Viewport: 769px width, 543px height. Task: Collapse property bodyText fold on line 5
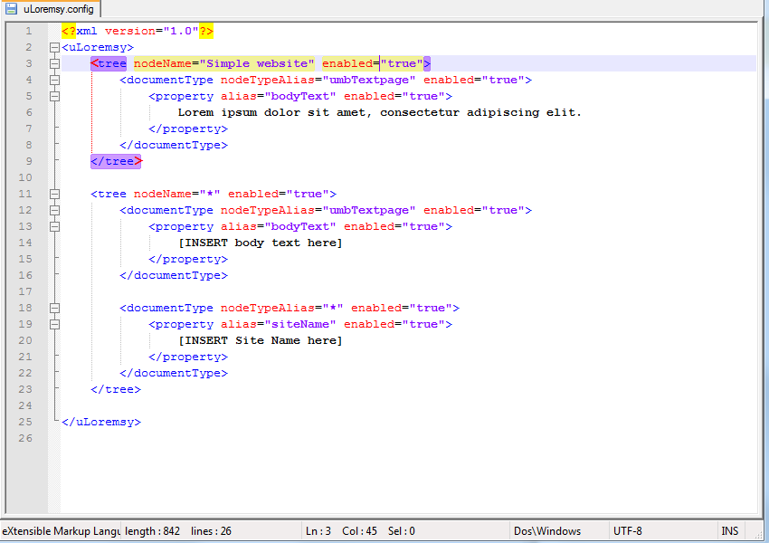pos(54,96)
